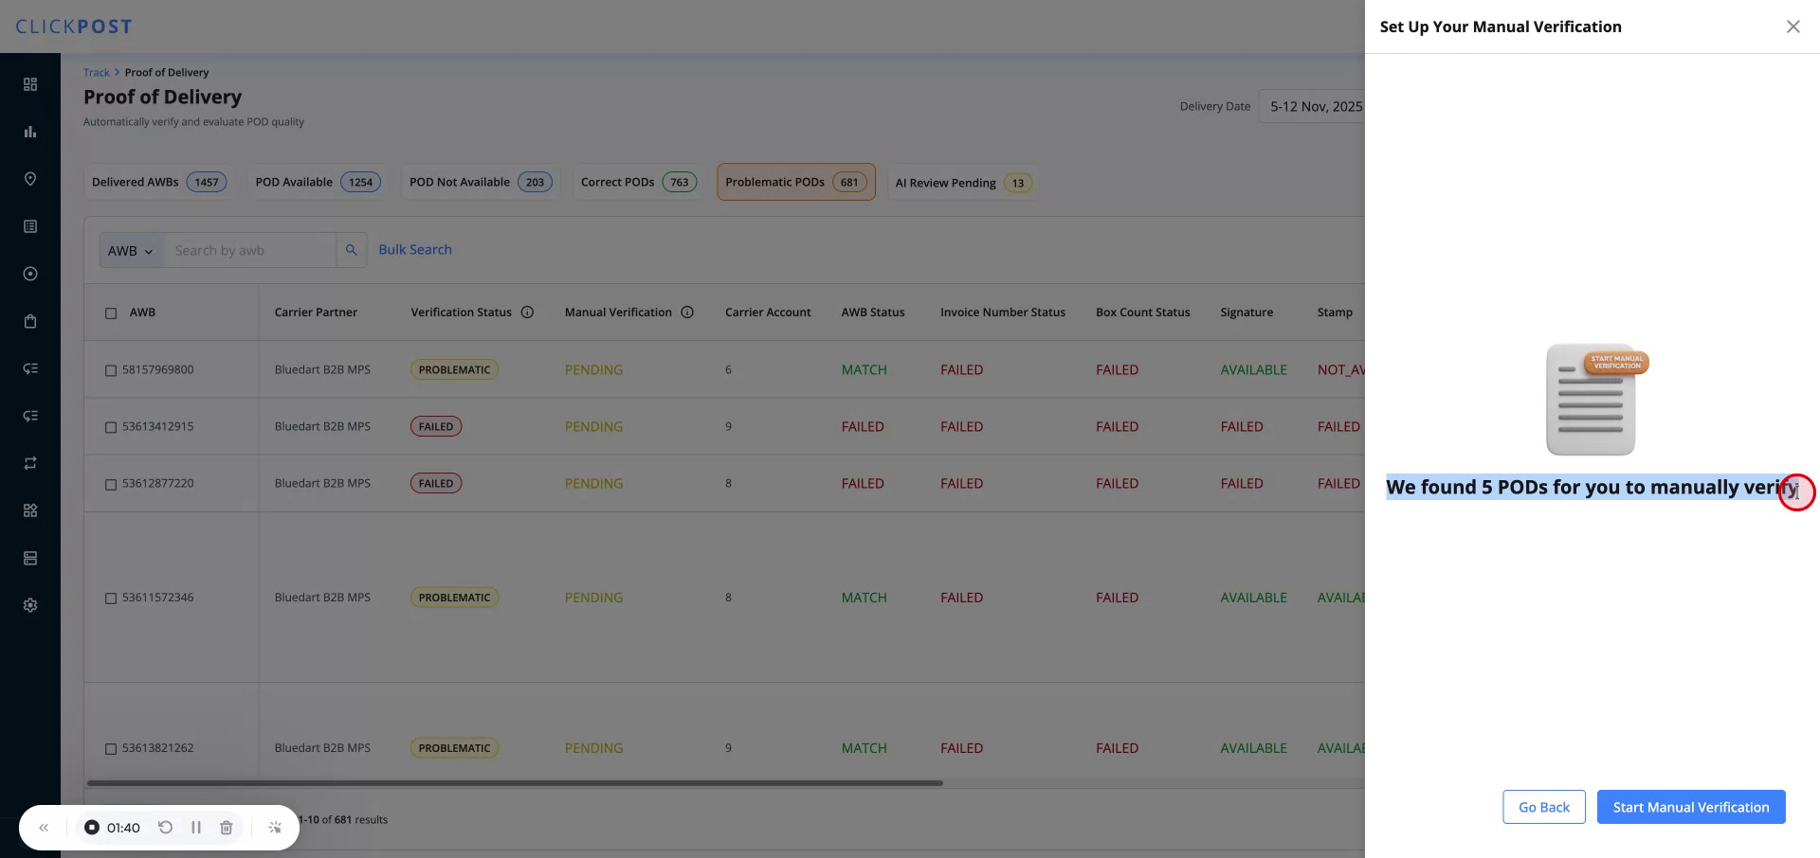
Task: Open the settings gear in the sidebar
Action: (x=29, y=604)
